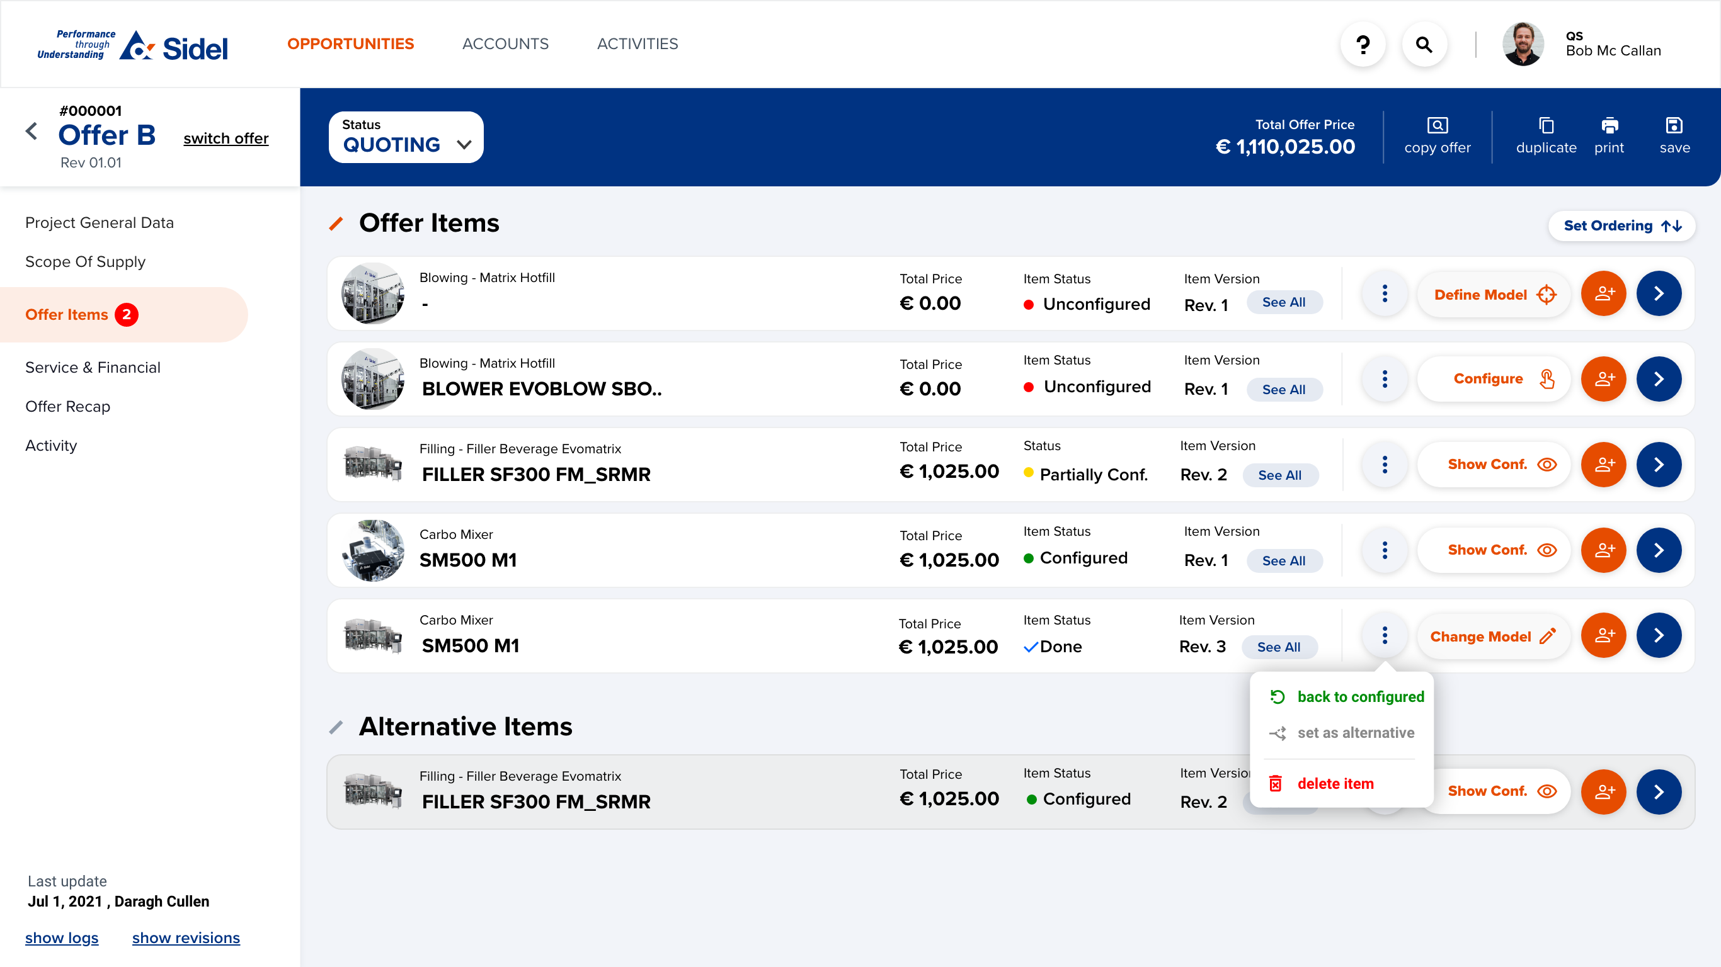The width and height of the screenshot is (1721, 967).
Task: Assign user on Done SM500 M1 row
Action: tap(1603, 635)
